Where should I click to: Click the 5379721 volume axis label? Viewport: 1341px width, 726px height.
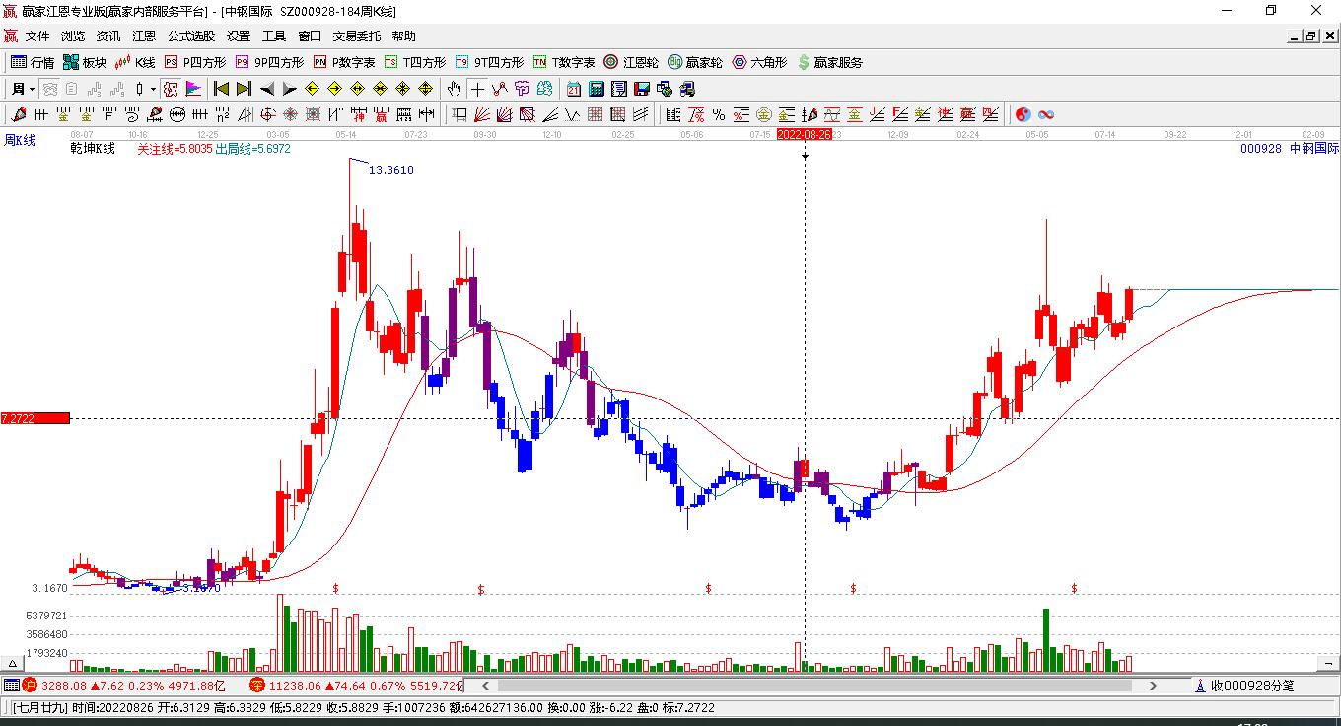(47, 616)
